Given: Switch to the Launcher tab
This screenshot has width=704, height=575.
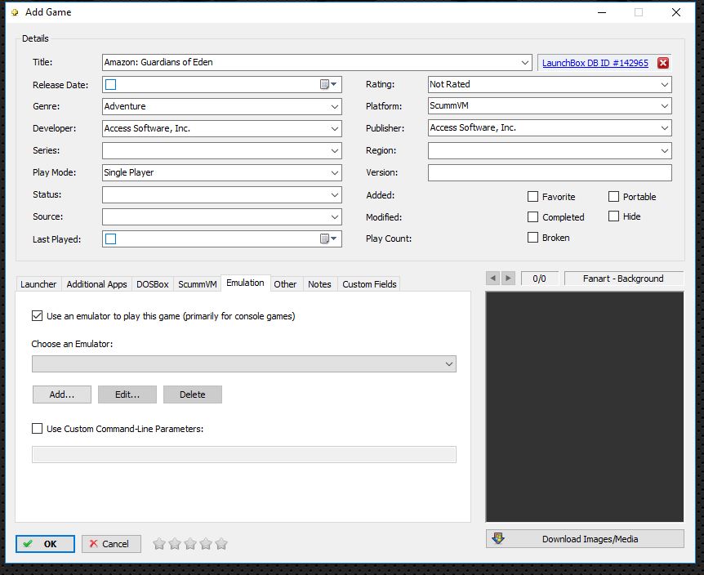Looking at the screenshot, I should pyautogui.click(x=38, y=284).
